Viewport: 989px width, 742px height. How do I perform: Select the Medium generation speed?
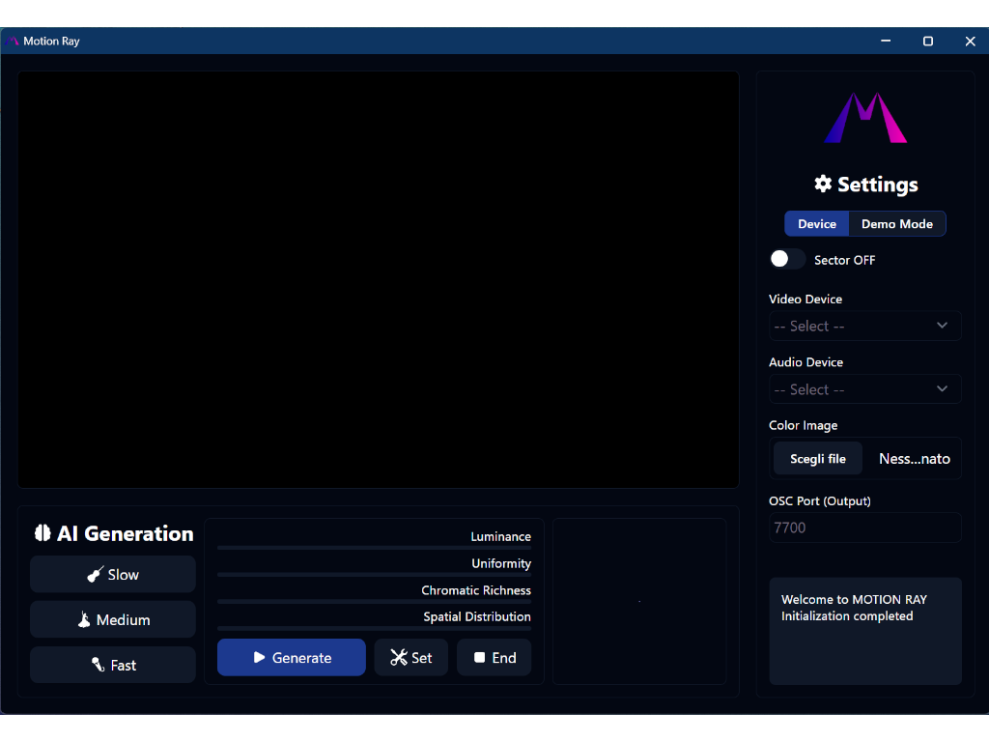point(113,619)
